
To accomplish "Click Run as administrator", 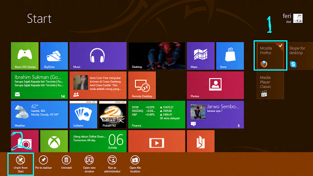I will 112,164.
